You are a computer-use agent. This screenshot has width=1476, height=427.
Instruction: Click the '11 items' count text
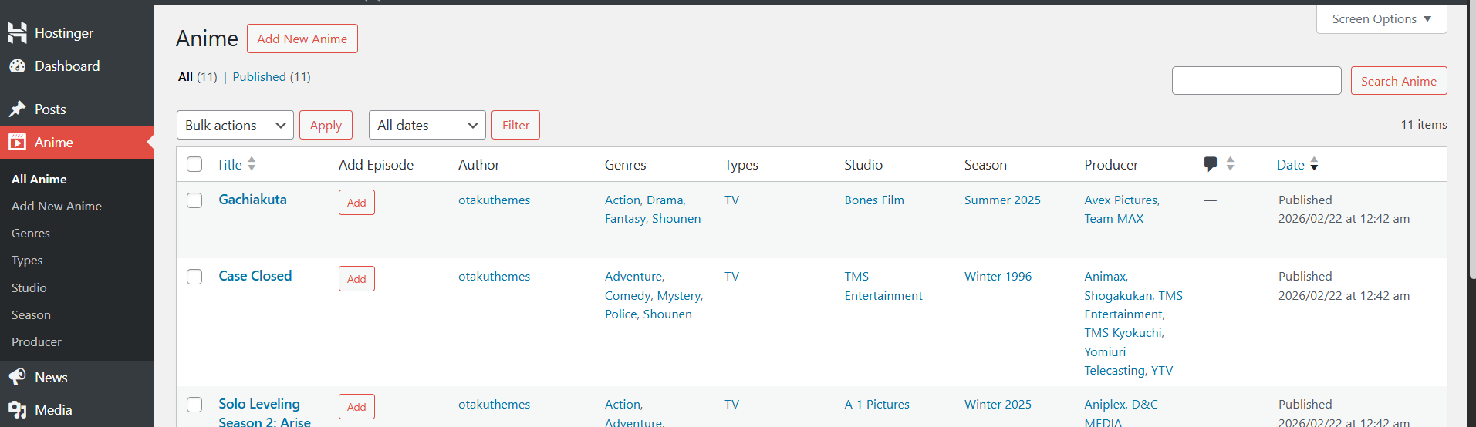[x=1424, y=125]
